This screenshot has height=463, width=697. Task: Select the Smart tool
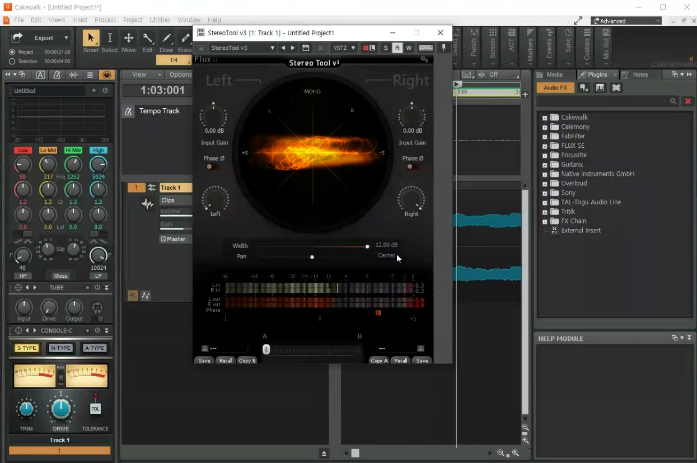(90, 38)
